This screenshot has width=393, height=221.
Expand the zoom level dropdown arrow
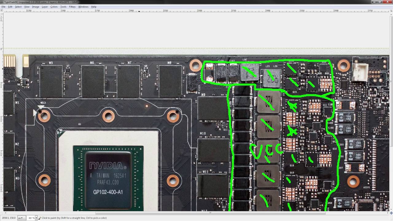(36, 218)
